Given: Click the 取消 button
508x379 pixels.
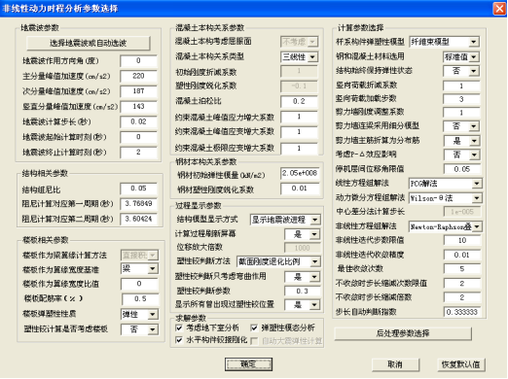Looking at the screenshot, I should click(395, 364).
